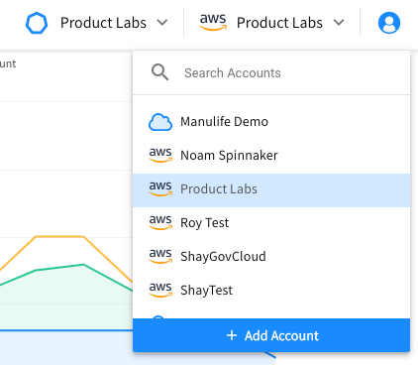The image size is (418, 365).
Task: Click AWS icon next to Noam Spinnaker
Action: coord(160,155)
